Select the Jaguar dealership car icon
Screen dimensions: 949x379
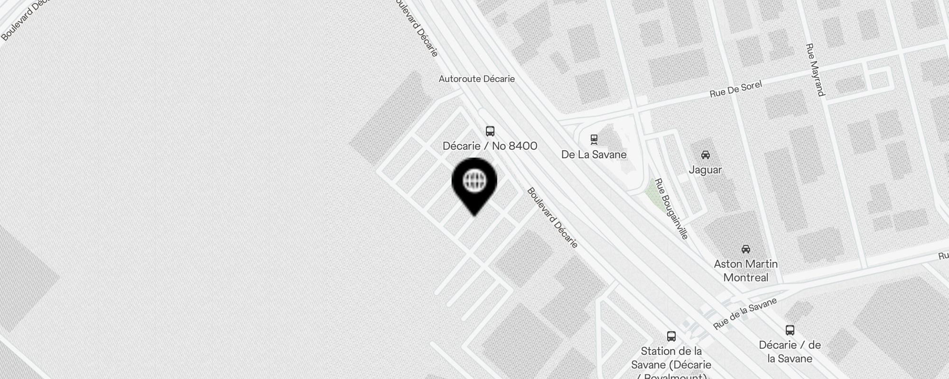tap(705, 155)
